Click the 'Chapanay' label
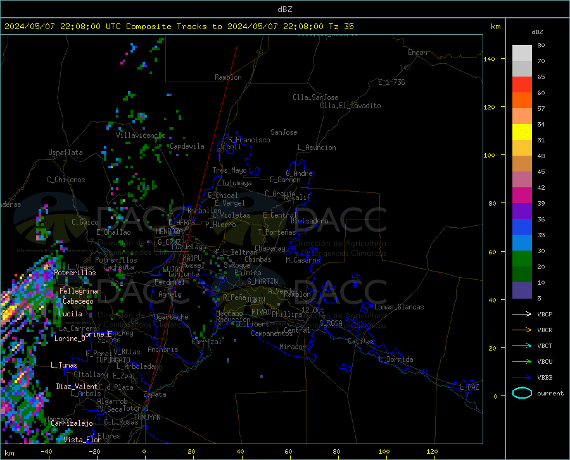Viewport: 570px width, 460px height. click(270, 248)
